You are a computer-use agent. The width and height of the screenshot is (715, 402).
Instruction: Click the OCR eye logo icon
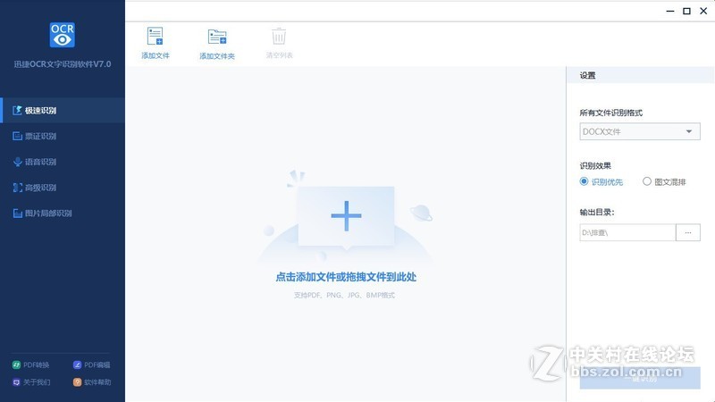tap(62, 35)
